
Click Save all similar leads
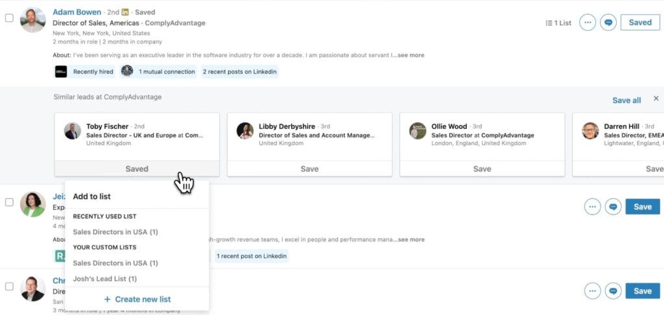point(626,100)
